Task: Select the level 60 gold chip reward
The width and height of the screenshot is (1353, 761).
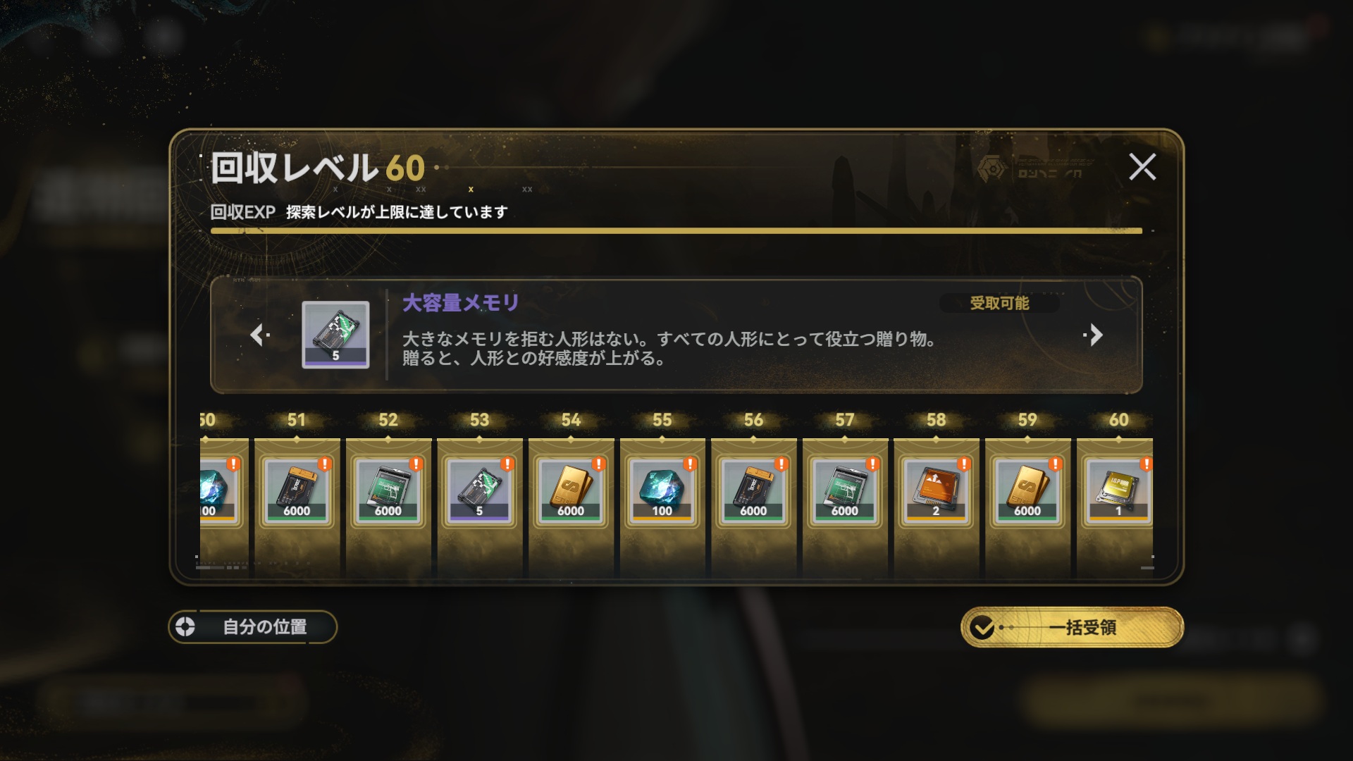Action: pos(1116,490)
